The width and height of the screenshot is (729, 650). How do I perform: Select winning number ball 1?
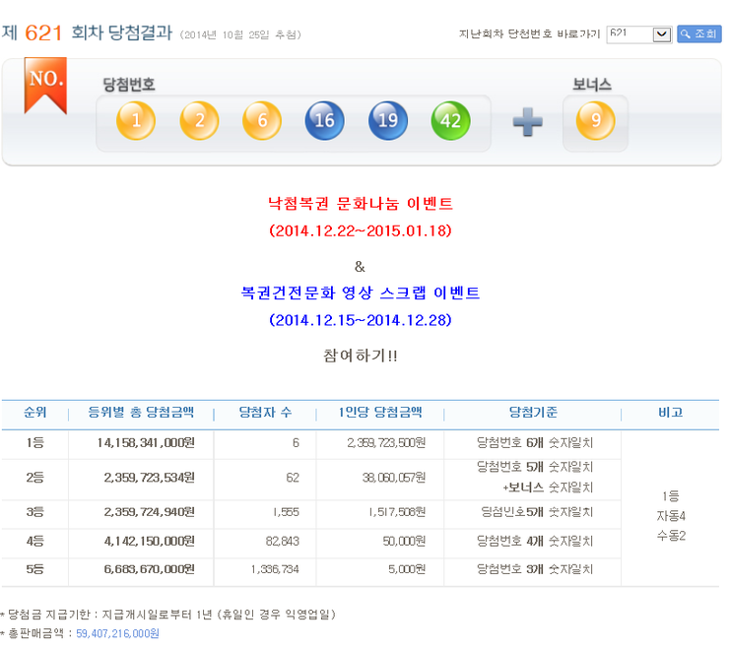click(136, 121)
